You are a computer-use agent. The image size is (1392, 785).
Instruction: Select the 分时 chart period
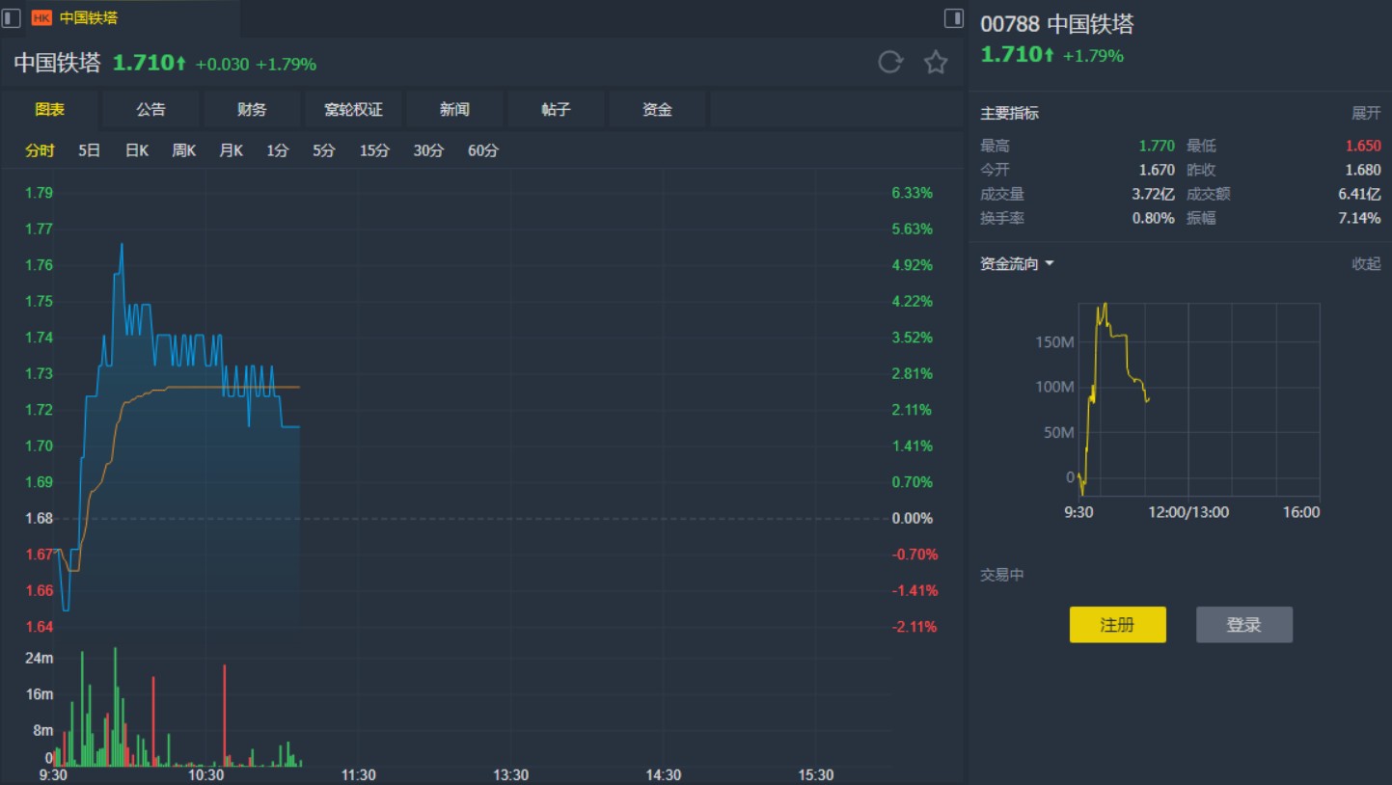[x=41, y=150]
